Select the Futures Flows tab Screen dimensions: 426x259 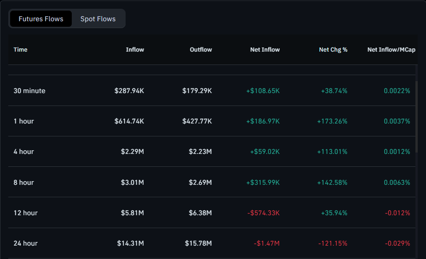[x=41, y=19]
